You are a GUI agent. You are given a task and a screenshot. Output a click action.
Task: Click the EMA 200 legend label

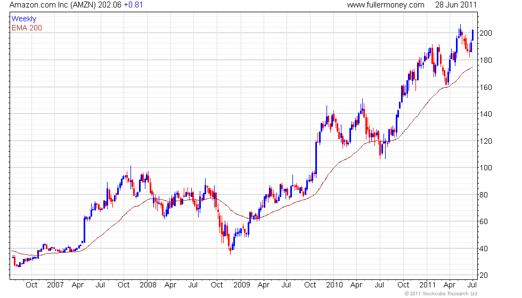(x=27, y=28)
